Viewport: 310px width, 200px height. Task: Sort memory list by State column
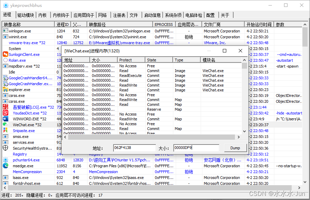[x=159, y=60]
